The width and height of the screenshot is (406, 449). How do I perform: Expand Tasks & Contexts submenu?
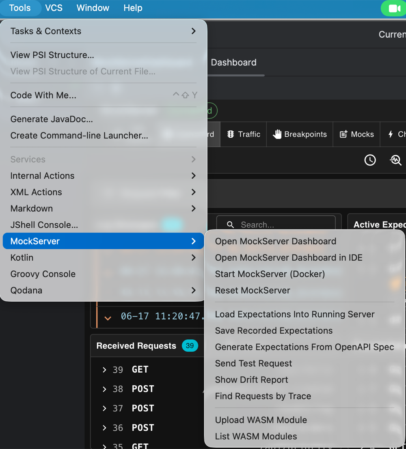coord(103,31)
